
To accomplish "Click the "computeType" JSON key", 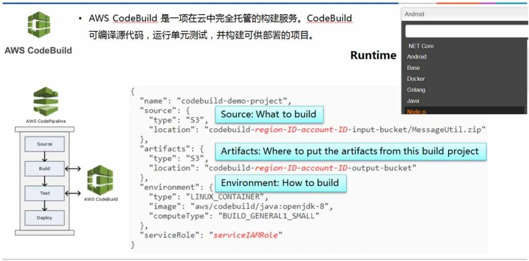I will (x=179, y=216).
